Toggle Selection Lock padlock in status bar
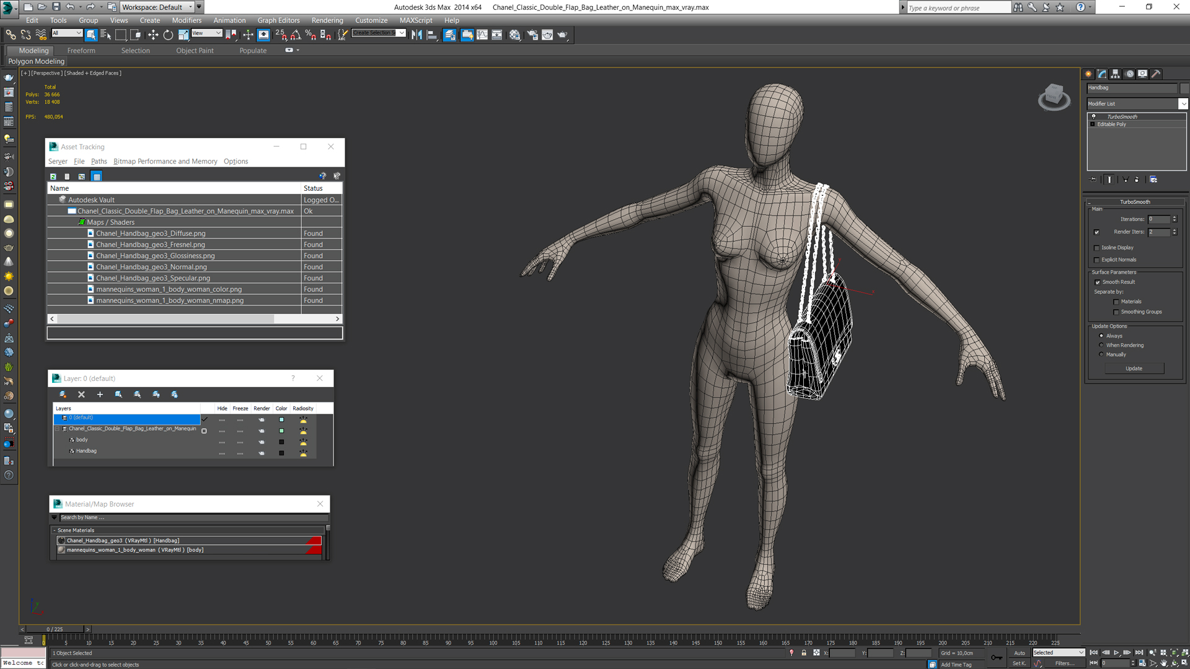The image size is (1190, 669). (x=804, y=653)
